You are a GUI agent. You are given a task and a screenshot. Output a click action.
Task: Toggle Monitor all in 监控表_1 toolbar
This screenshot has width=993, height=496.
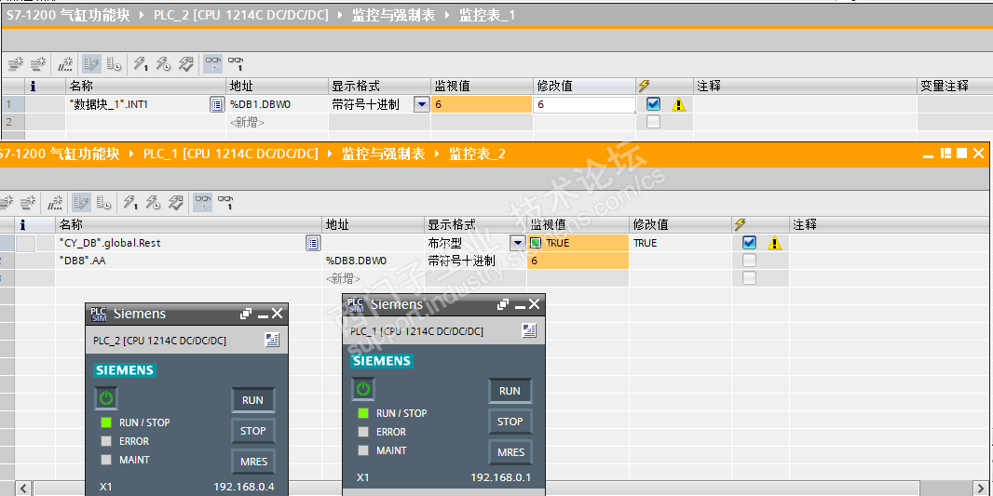[x=212, y=64]
